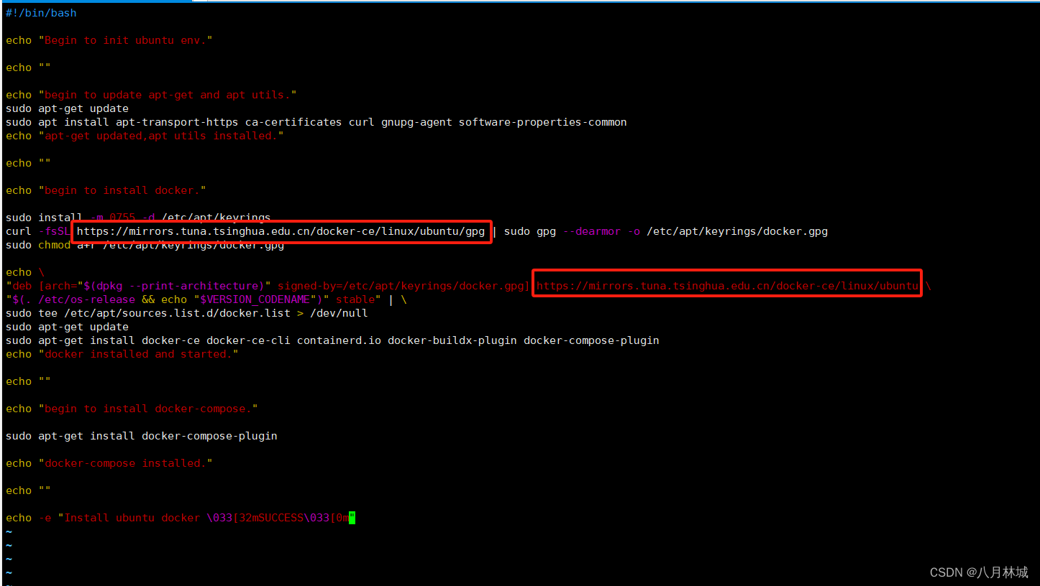Viewport: 1040px width, 586px height.
Task: Click the "$VERSION_CODENAME" variable
Action: [255, 299]
